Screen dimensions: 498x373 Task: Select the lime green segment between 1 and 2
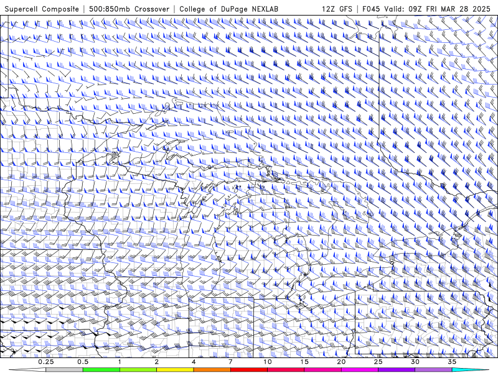(x=138, y=370)
